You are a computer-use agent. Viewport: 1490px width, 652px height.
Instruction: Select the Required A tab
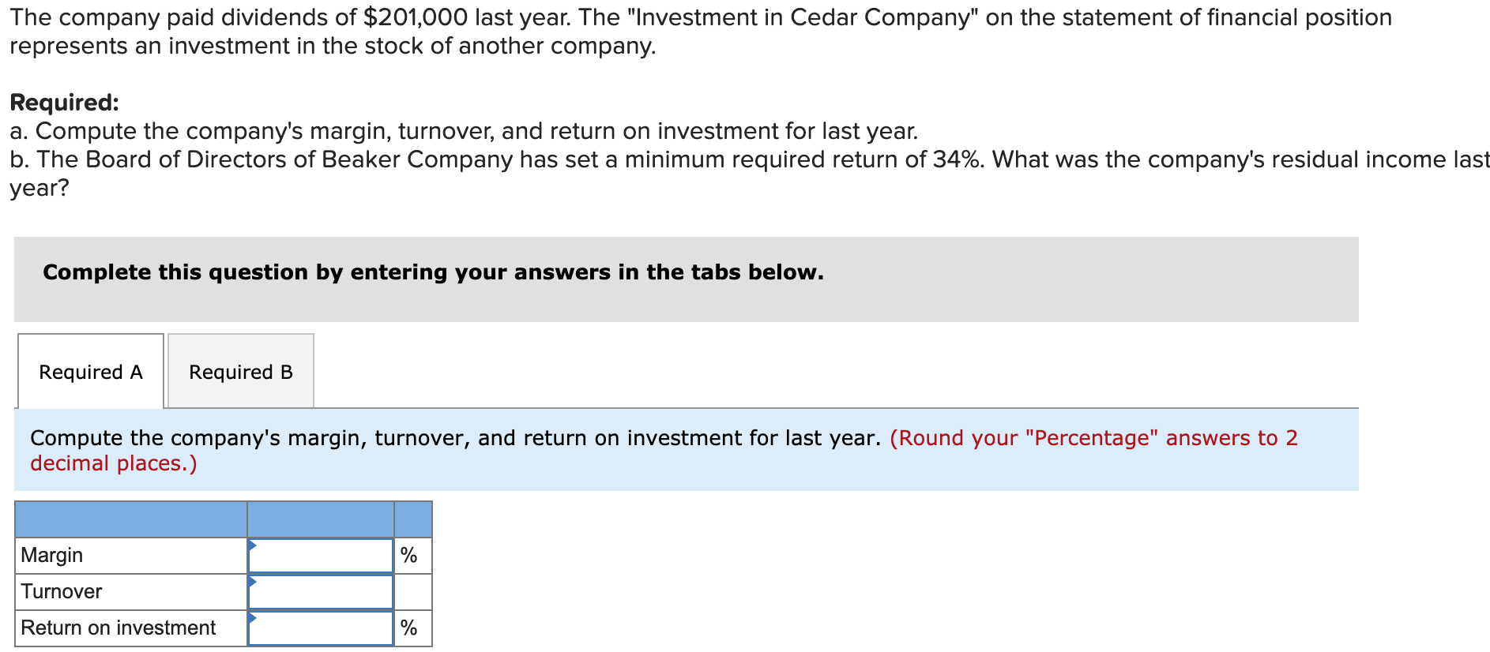(x=90, y=371)
